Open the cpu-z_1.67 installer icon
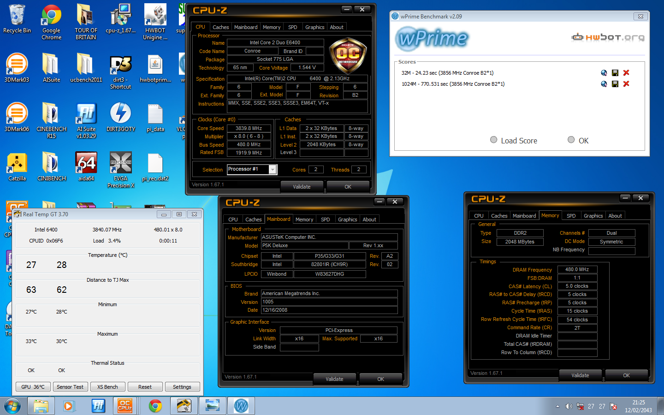Viewport: 664px width, 415px height. point(120,19)
